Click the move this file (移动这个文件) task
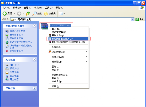 pos(16,35)
